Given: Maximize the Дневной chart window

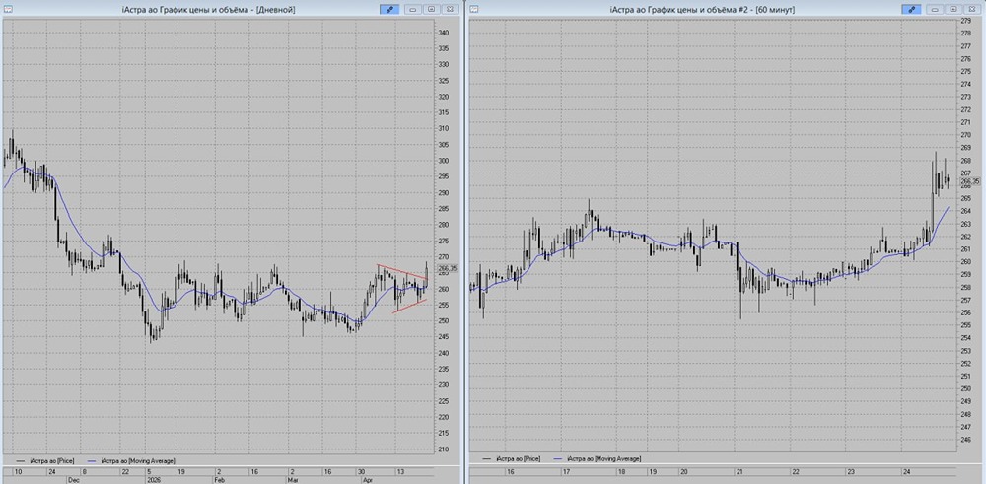Looking at the screenshot, I should coord(432,9).
